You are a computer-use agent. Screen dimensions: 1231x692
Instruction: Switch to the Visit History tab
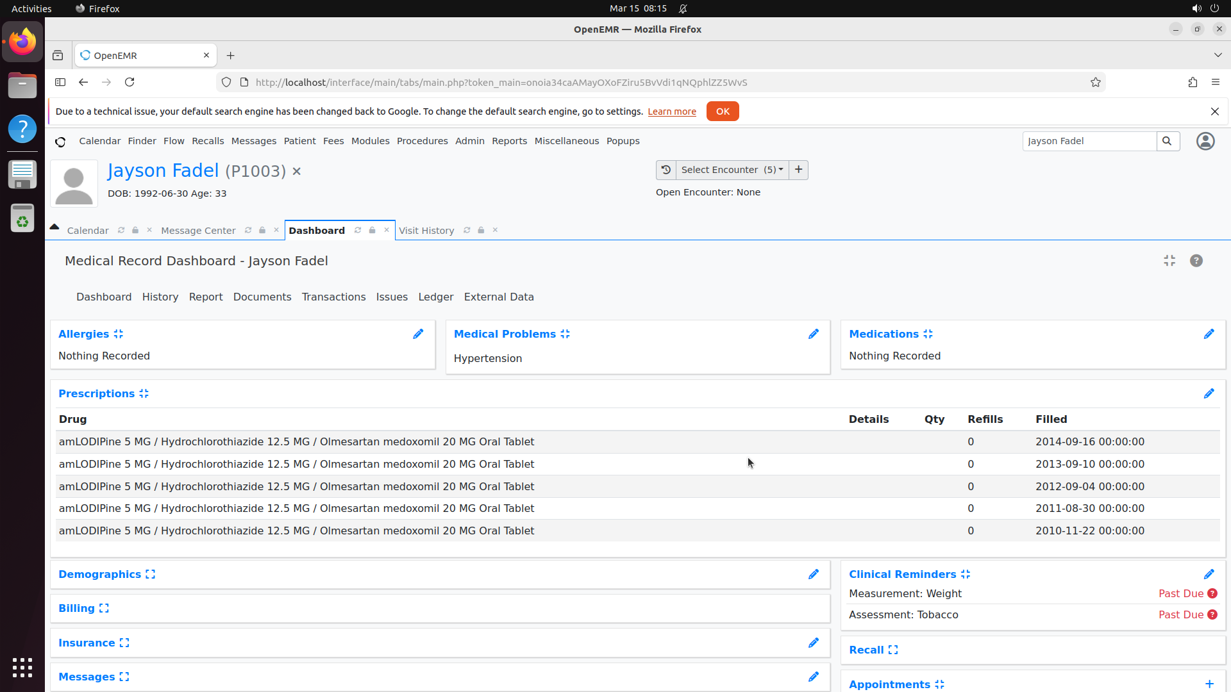[426, 230]
